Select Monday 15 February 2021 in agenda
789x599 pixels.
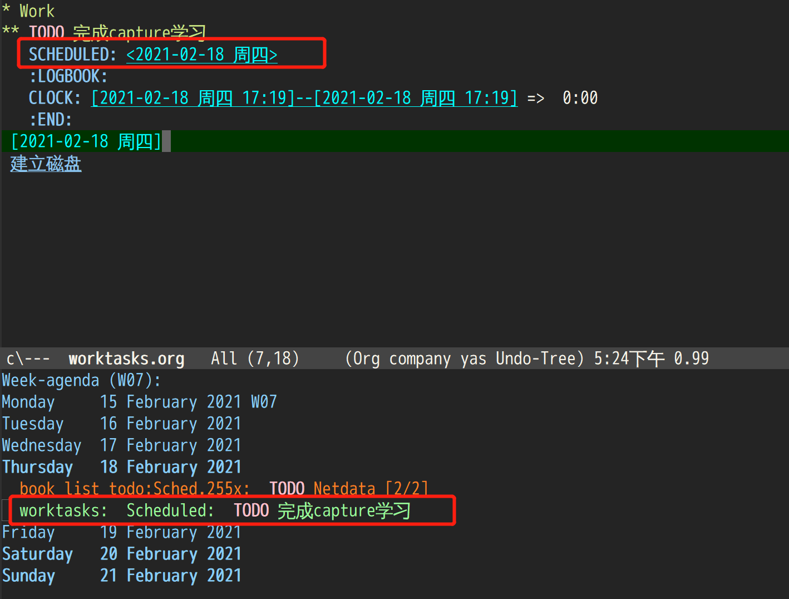pyautogui.click(x=121, y=402)
